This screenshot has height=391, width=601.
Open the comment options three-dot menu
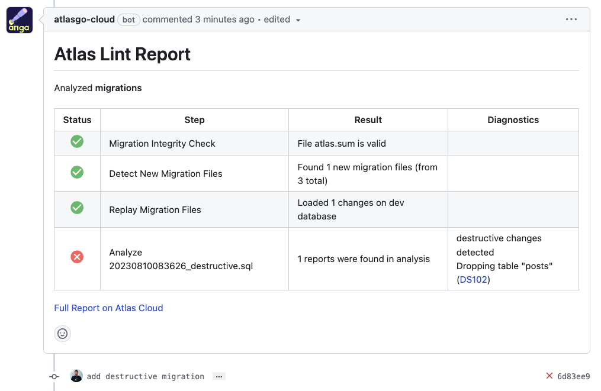point(571,19)
